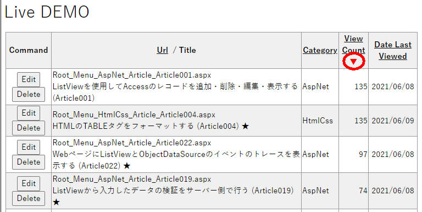Delete the Article022 row

(29, 162)
